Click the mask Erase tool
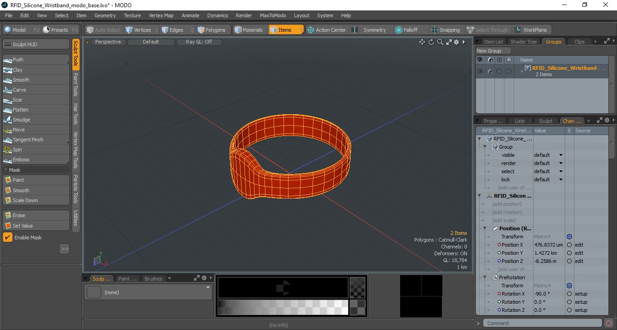Screen dimensions: 617x330 (x=36, y=215)
